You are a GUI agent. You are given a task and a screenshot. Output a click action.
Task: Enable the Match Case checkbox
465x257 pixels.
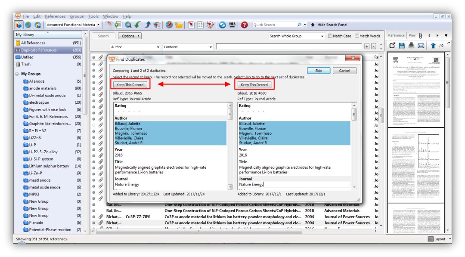(x=330, y=36)
